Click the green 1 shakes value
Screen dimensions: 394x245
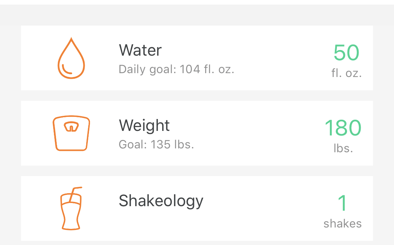[x=343, y=203]
